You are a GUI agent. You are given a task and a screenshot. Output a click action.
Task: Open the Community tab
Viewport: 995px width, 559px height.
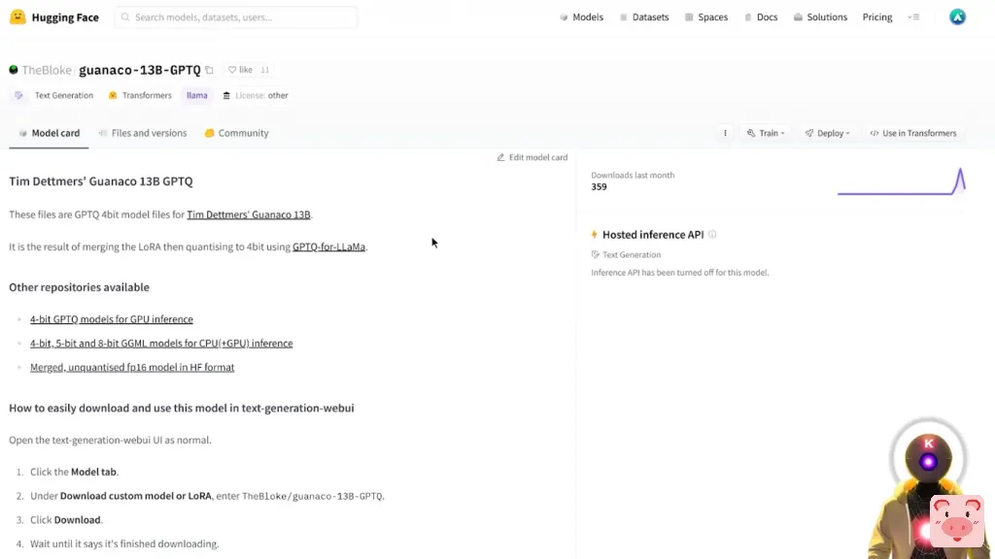coord(236,133)
